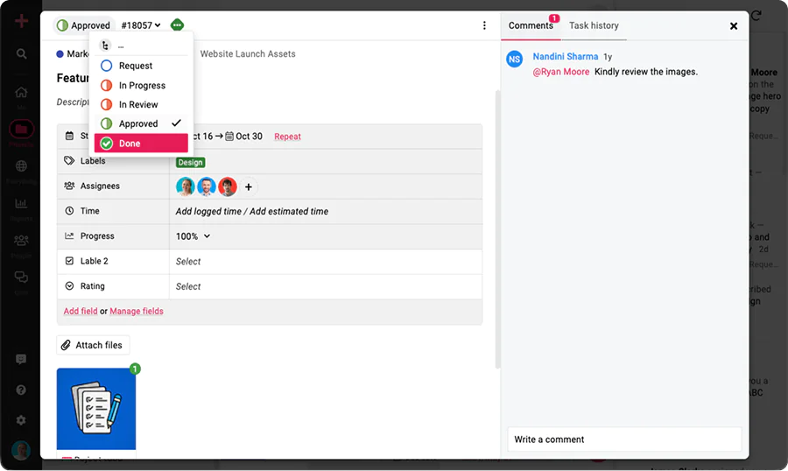Click the Attach files button

click(93, 345)
